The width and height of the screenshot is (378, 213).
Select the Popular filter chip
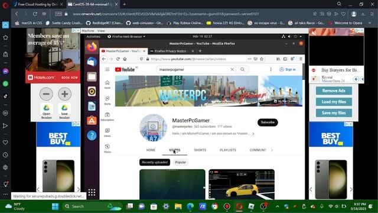point(180,162)
